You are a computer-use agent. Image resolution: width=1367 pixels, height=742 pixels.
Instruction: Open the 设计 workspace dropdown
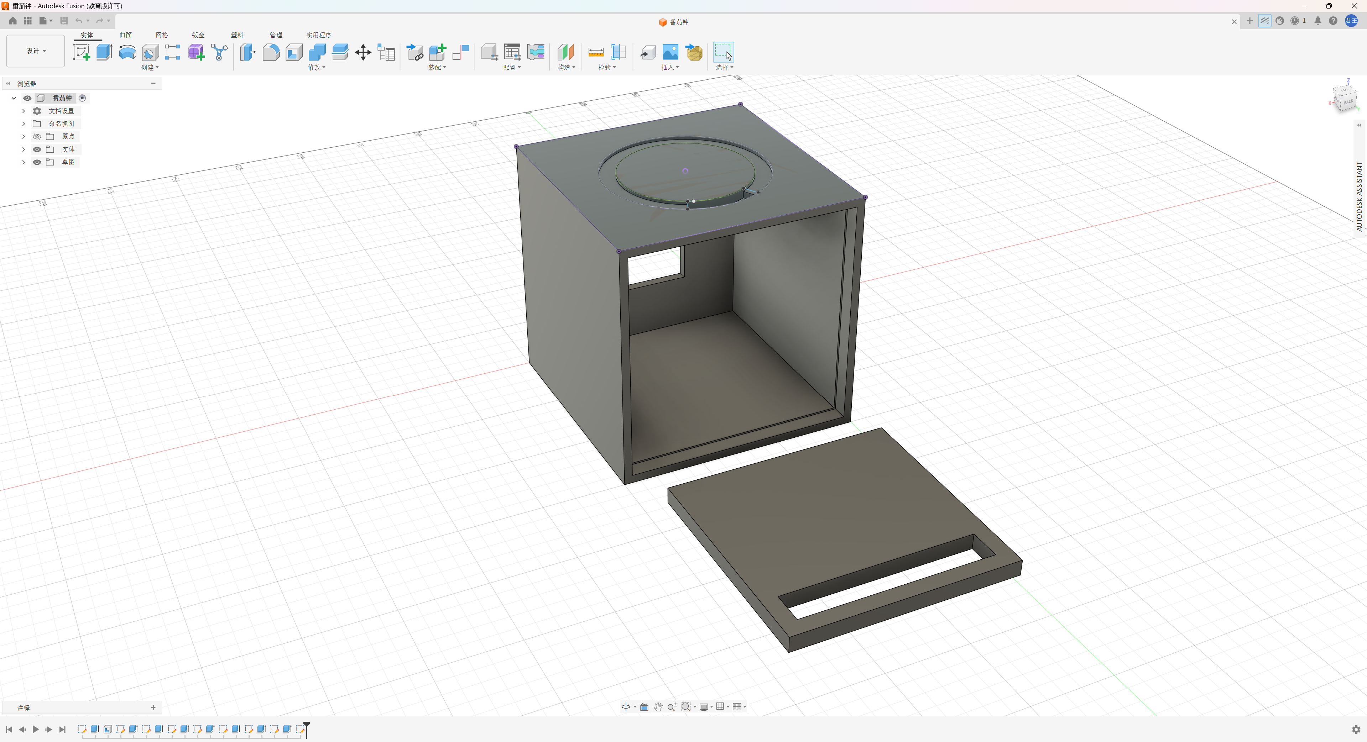tap(36, 51)
